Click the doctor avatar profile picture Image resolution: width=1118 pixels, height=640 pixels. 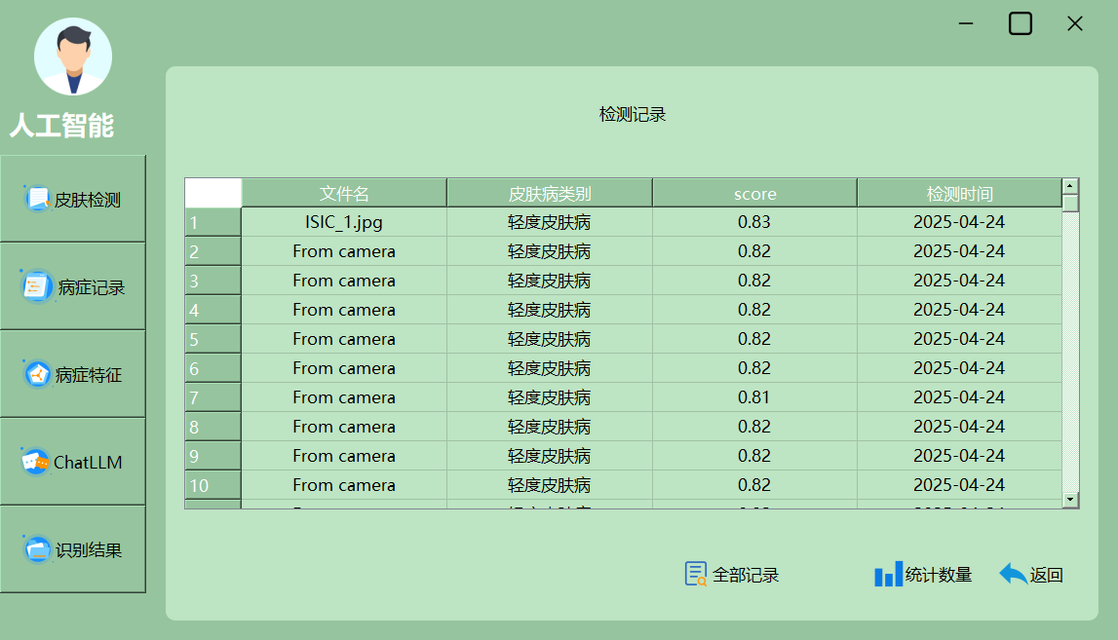click(x=73, y=56)
